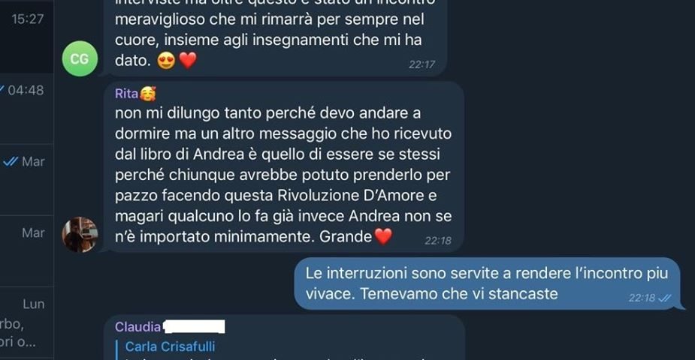Click the red heart in CG's message
The width and height of the screenshot is (695, 360).
coord(188,61)
